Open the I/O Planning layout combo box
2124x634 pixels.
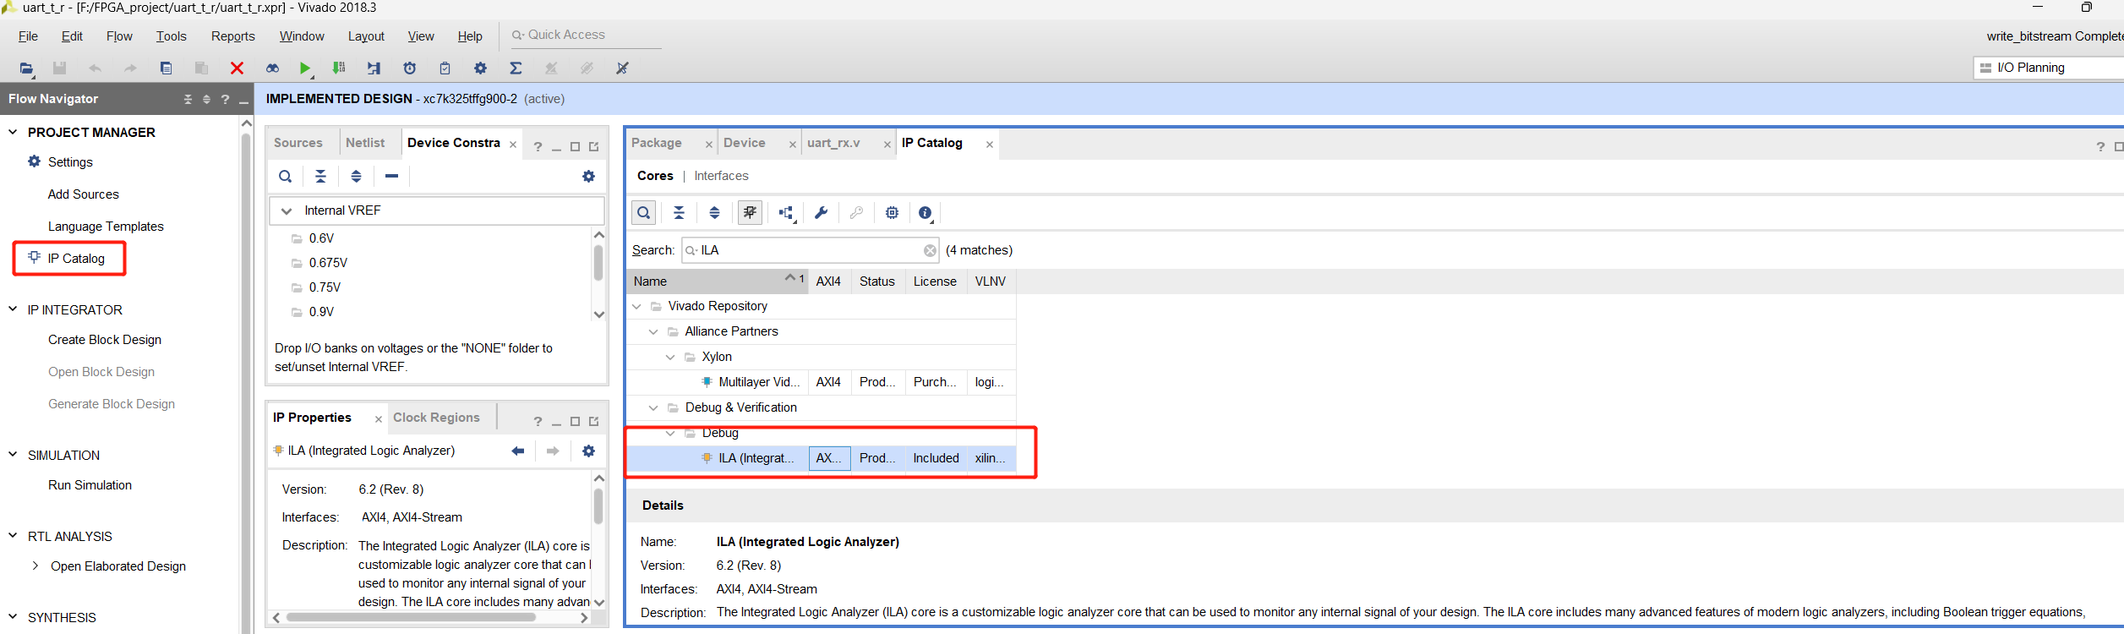(2049, 68)
